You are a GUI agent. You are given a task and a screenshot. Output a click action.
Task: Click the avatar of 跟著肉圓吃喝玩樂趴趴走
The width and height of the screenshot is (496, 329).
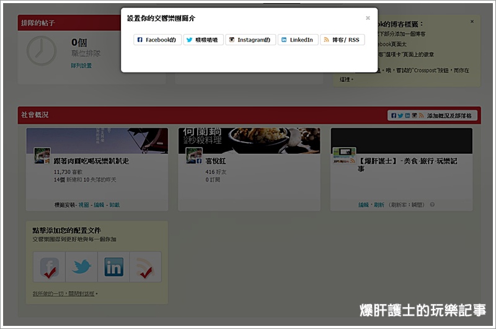tap(42, 156)
